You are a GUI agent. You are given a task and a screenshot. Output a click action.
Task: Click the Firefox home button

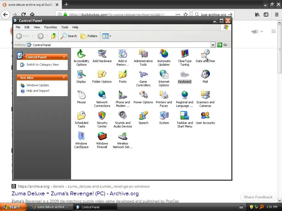pyautogui.click(x=32, y=15)
